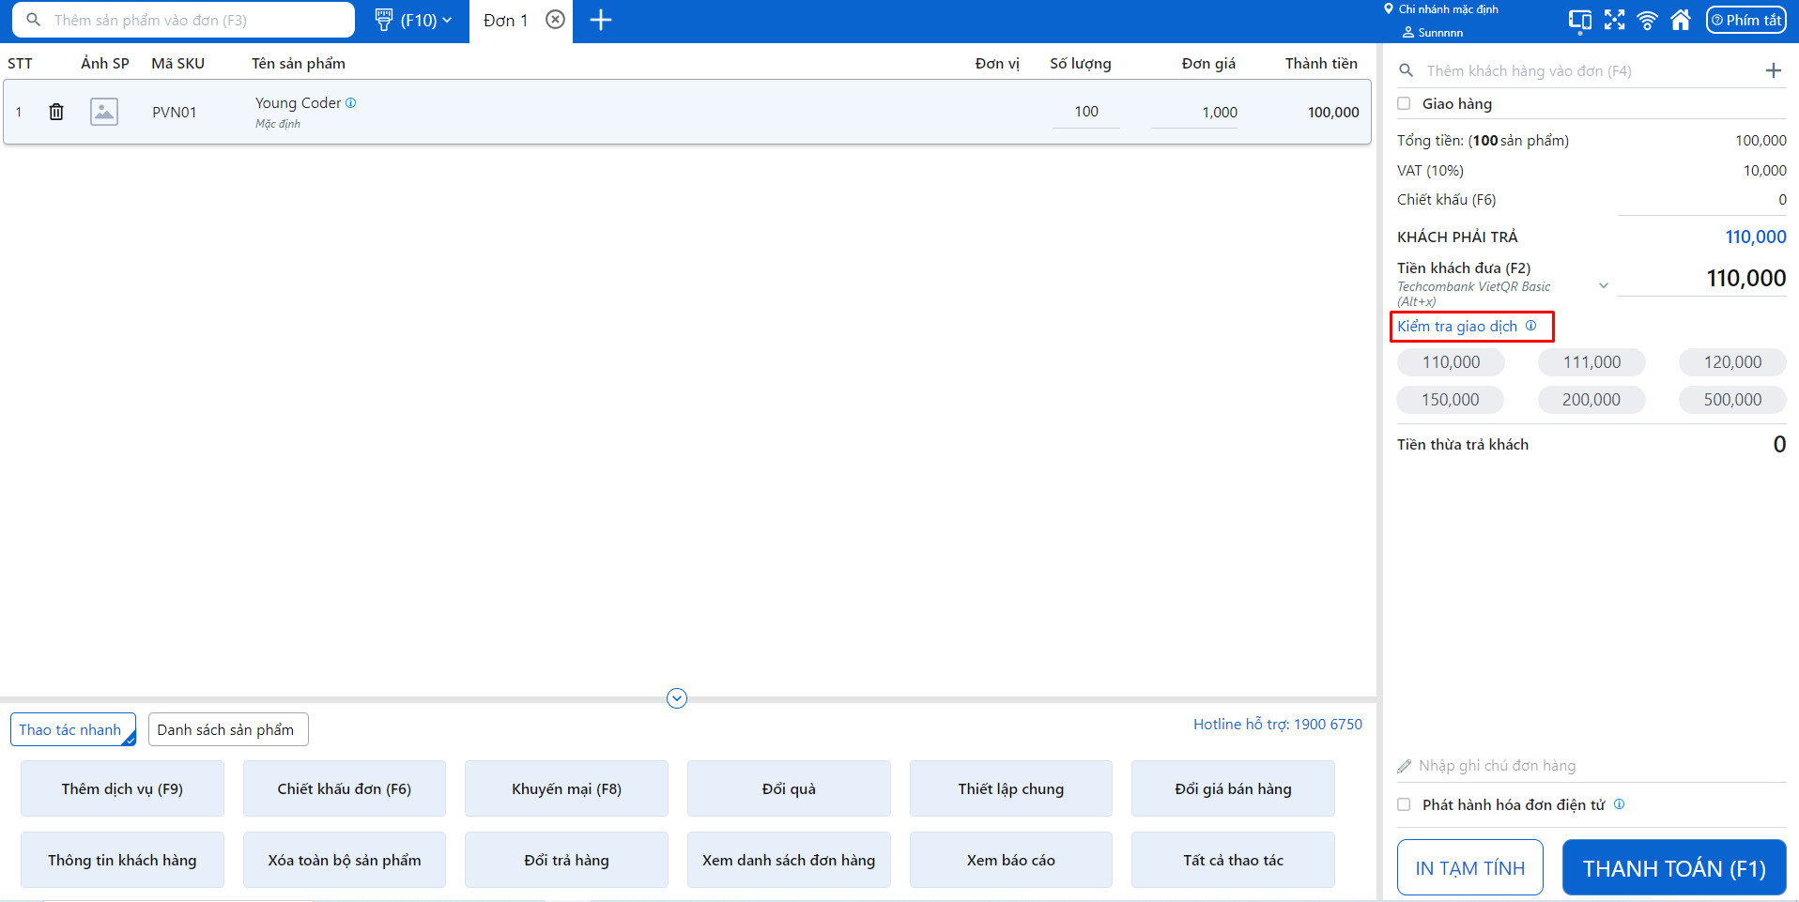The height and width of the screenshot is (902, 1799).
Task: Click Xóa toàn bộ sản phẩm button
Action: tap(345, 860)
